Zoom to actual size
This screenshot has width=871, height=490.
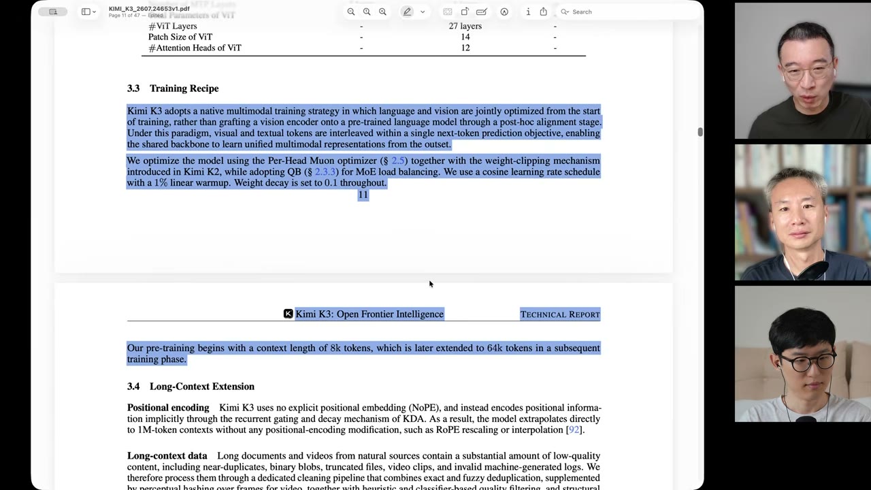coord(367,12)
